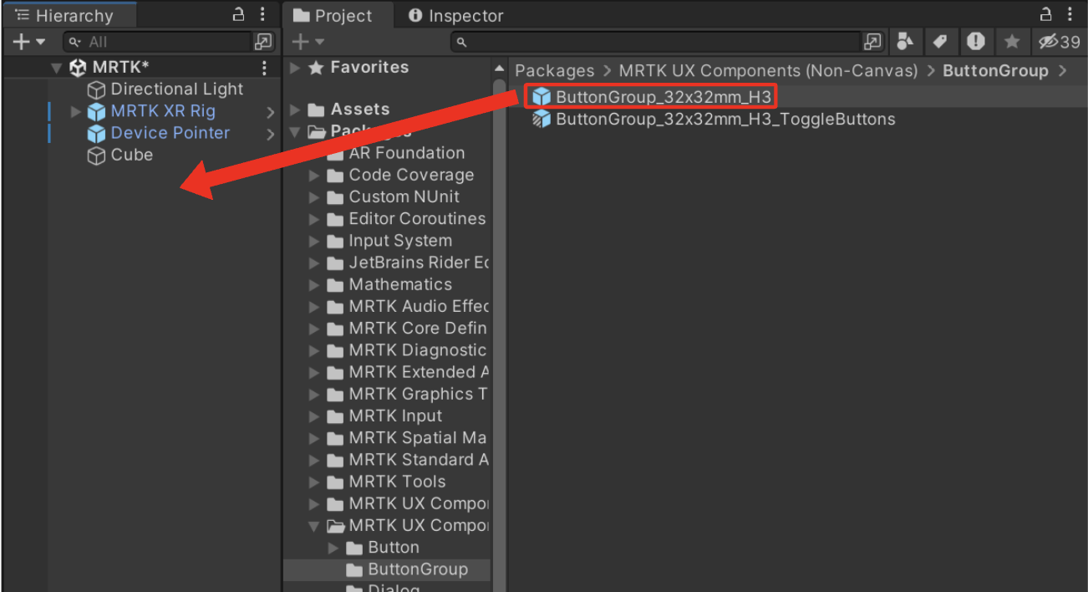Collapse the MRTK scene in Hierarchy

[56, 68]
